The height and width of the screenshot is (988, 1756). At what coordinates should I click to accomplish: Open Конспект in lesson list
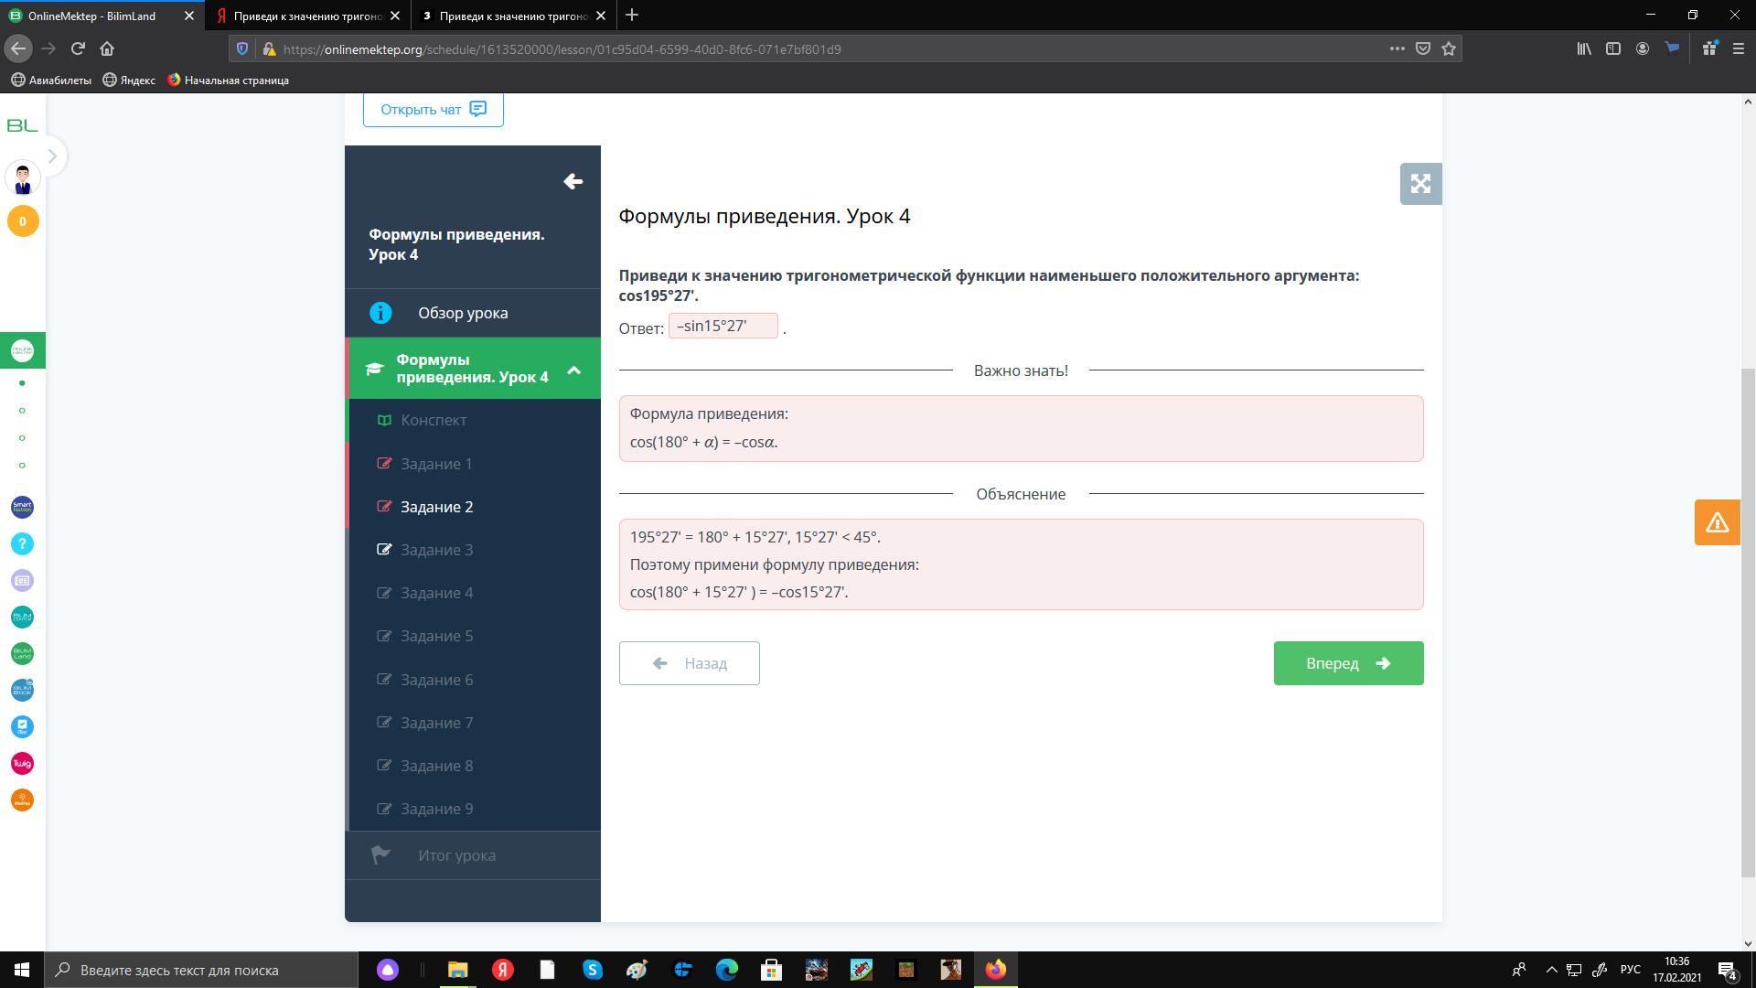coord(434,420)
